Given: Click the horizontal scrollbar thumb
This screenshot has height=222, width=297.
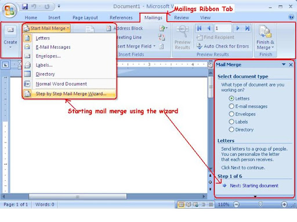Looking at the screenshot, I should coord(78,196).
